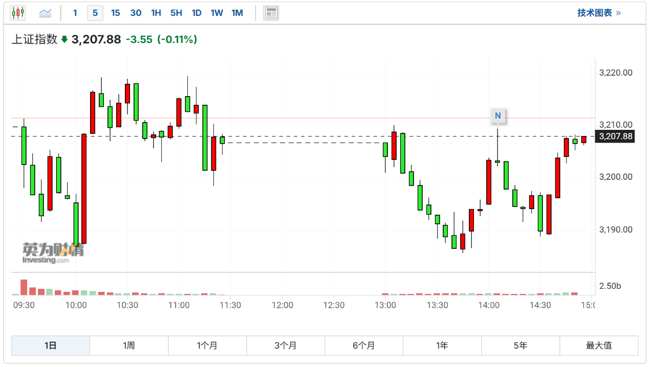Image resolution: width=650 pixels, height=367 pixels.
Task: Choose the 30 minute interval
Action: pyautogui.click(x=136, y=13)
